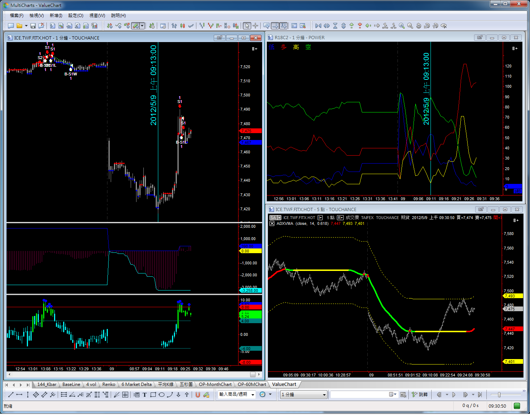Toggle the status line crosshair button
The height and width of the screenshot is (420, 530).
point(284,26)
